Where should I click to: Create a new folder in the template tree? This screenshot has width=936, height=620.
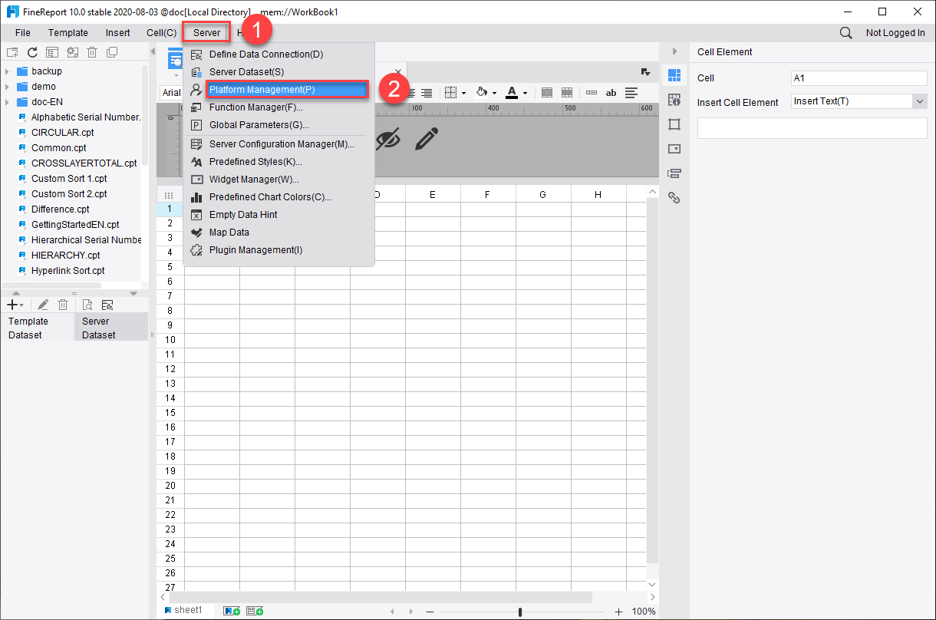[x=11, y=51]
